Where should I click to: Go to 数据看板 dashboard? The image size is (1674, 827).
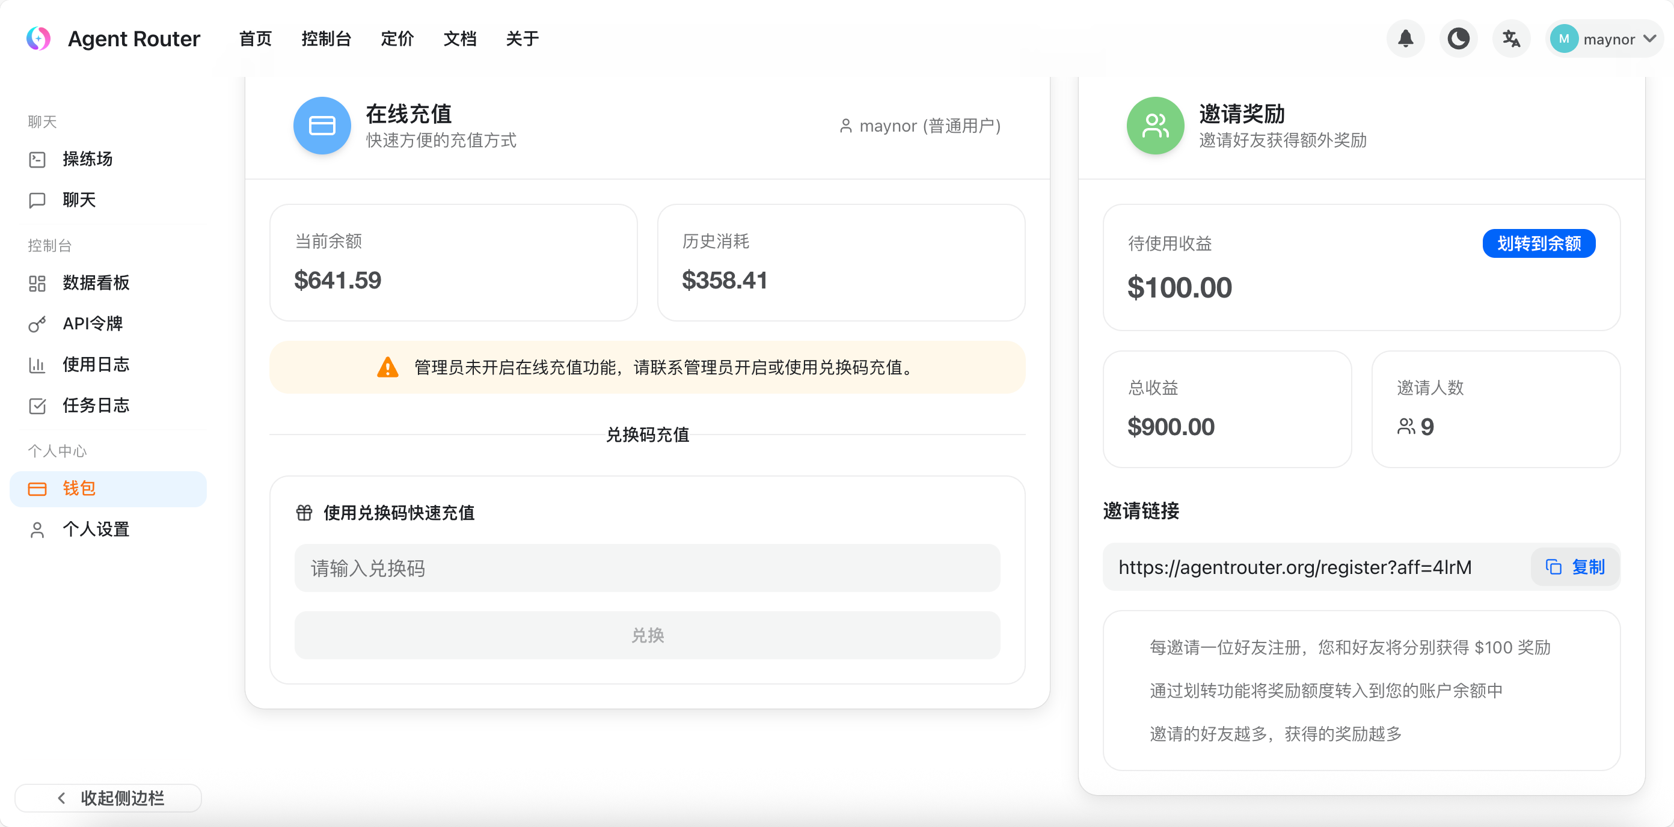point(96,283)
